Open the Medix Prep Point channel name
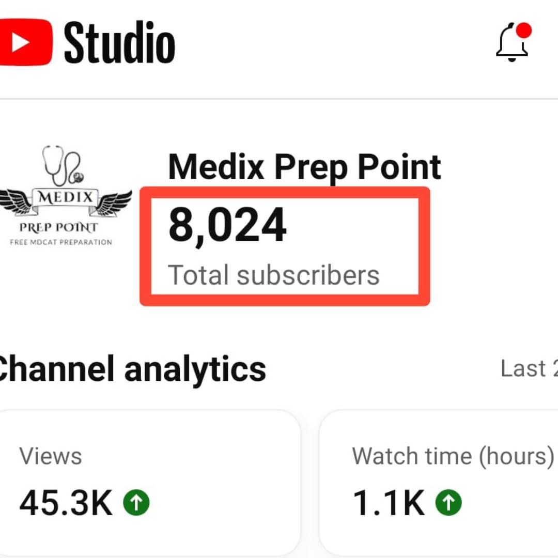The image size is (558, 558). [x=305, y=166]
